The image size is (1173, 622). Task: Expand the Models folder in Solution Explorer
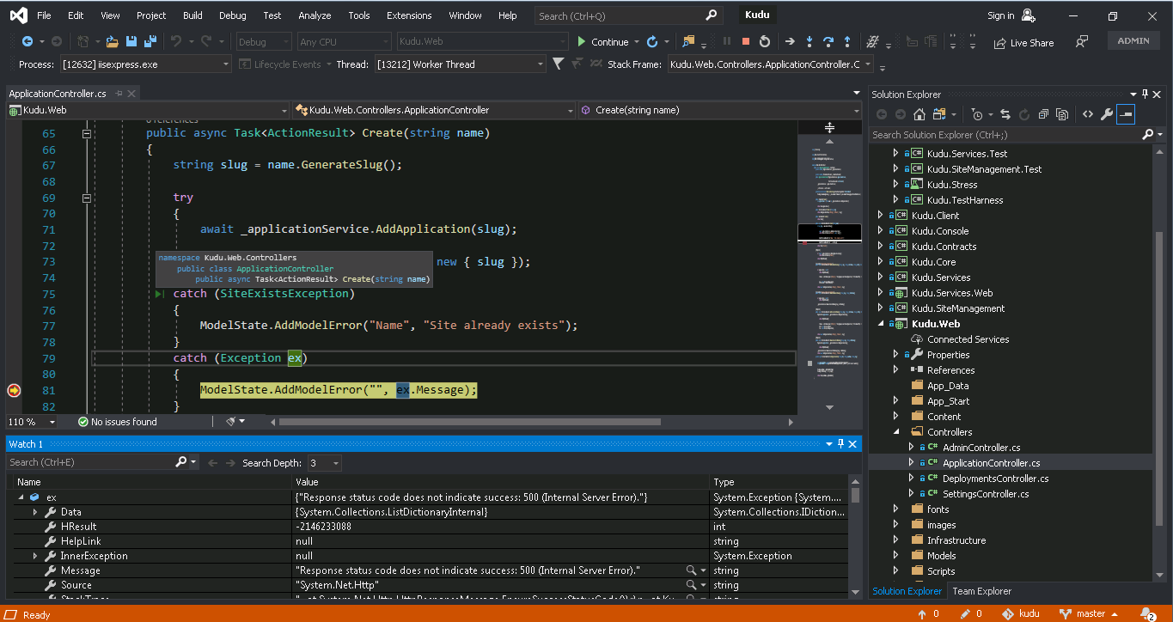click(x=896, y=556)
